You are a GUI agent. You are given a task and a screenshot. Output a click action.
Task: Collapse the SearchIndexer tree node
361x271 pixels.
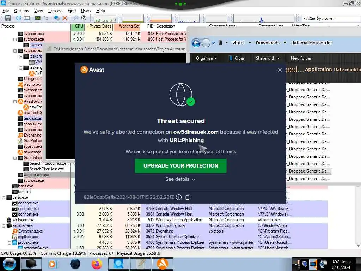point(15,158)
